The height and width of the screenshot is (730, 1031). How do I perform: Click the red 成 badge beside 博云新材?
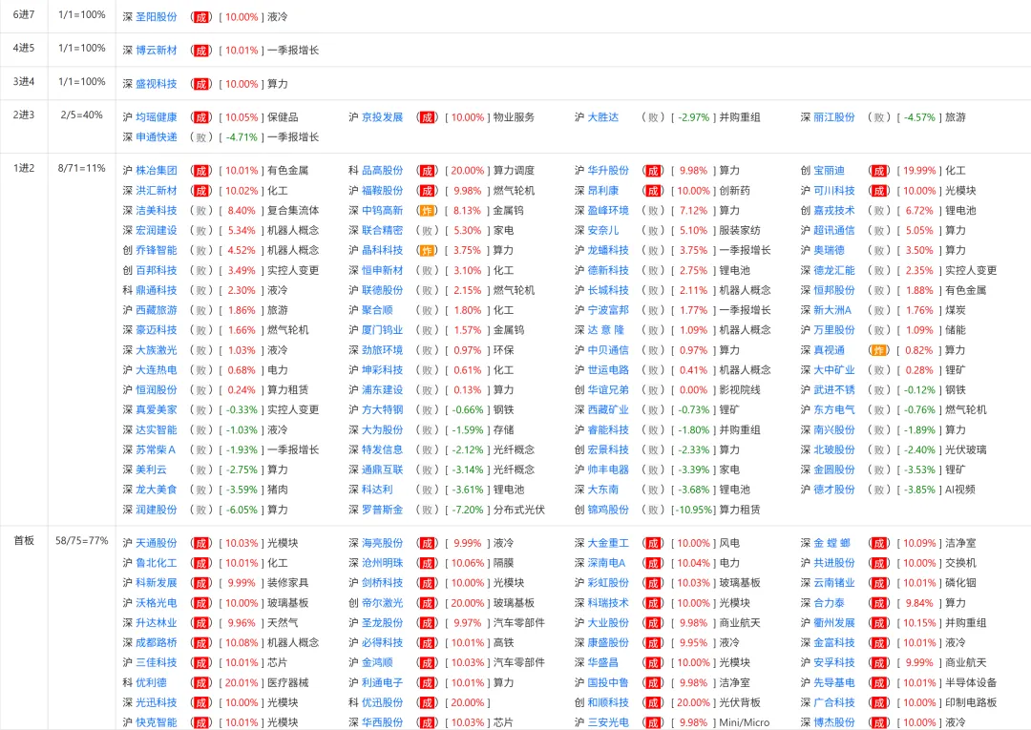pos(201,51)
